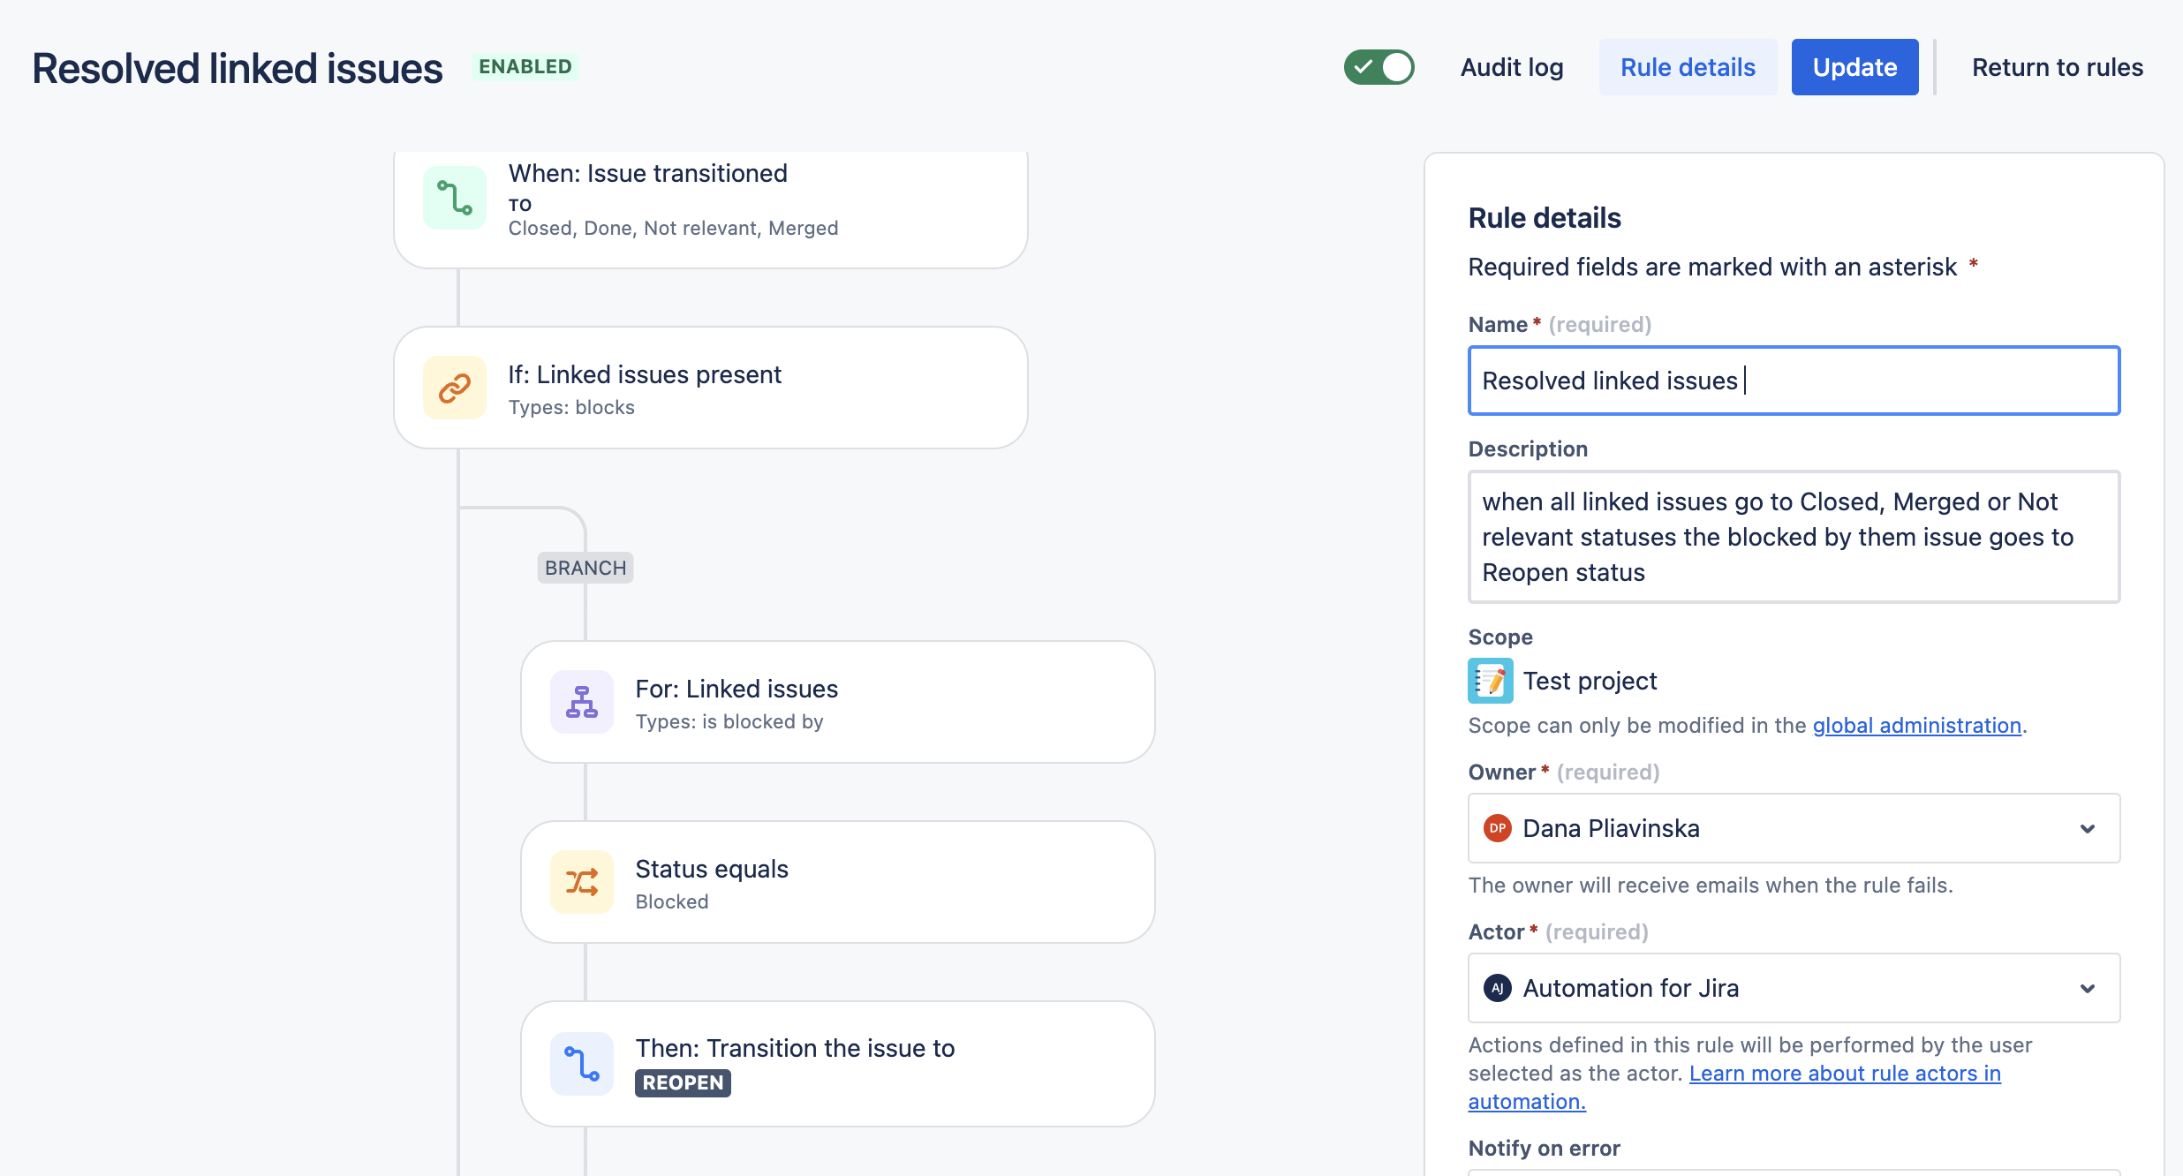
Task: Open the Actor dropdown chevron
Action: (2088, 988)
